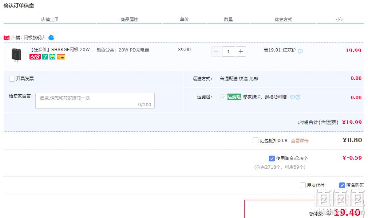368x218 pixels.
Task: Open the 查看详情 red packet link
Action: [300, 141]
